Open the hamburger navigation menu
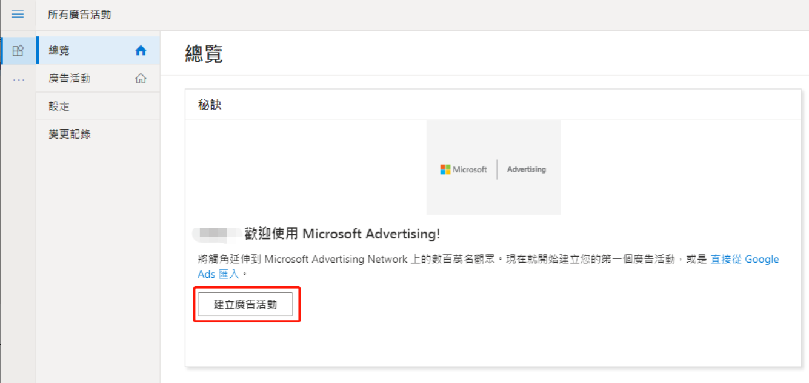This screenshot has height=383, width=809. pos(18,15)
